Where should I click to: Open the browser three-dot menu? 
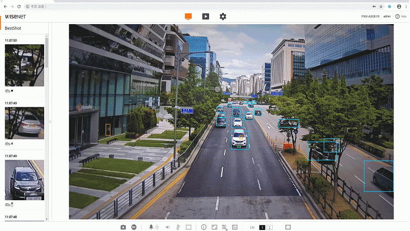tap(406, 7)
